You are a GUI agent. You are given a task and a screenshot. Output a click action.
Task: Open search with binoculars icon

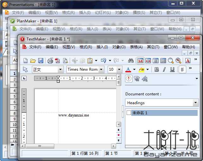pyautogui.click(x=131, y=61)
